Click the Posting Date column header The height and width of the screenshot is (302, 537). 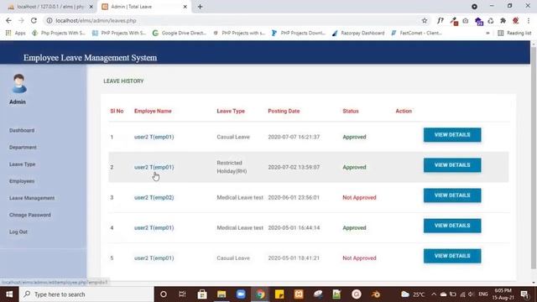point(284,111)
